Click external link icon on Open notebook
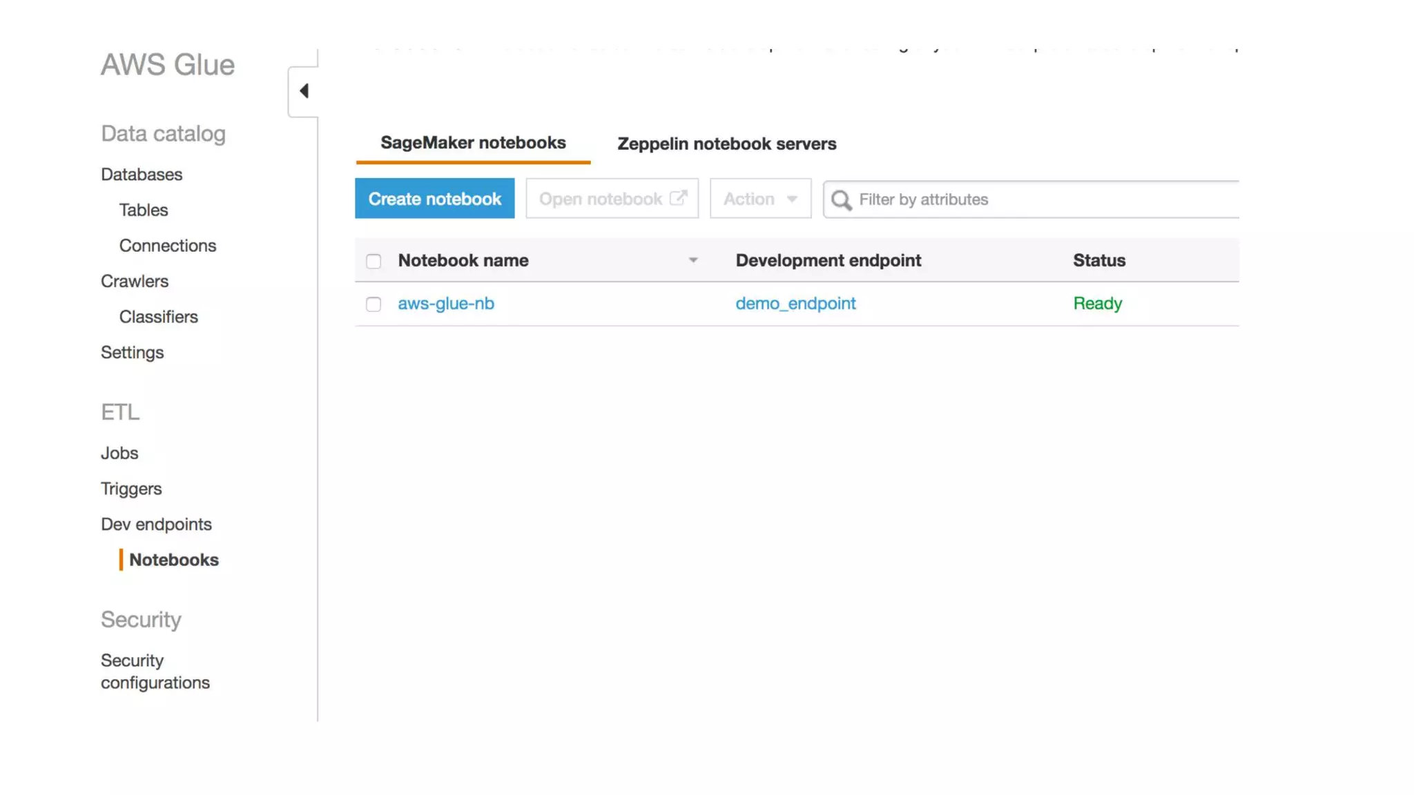Image resolution: width=1414 pixels, height=795 pixels. coord(678,198)
